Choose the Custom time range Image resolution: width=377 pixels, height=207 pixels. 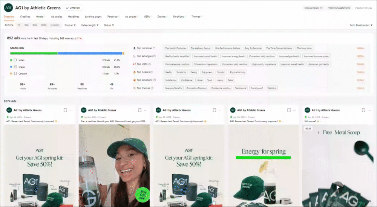click(55, 25)
